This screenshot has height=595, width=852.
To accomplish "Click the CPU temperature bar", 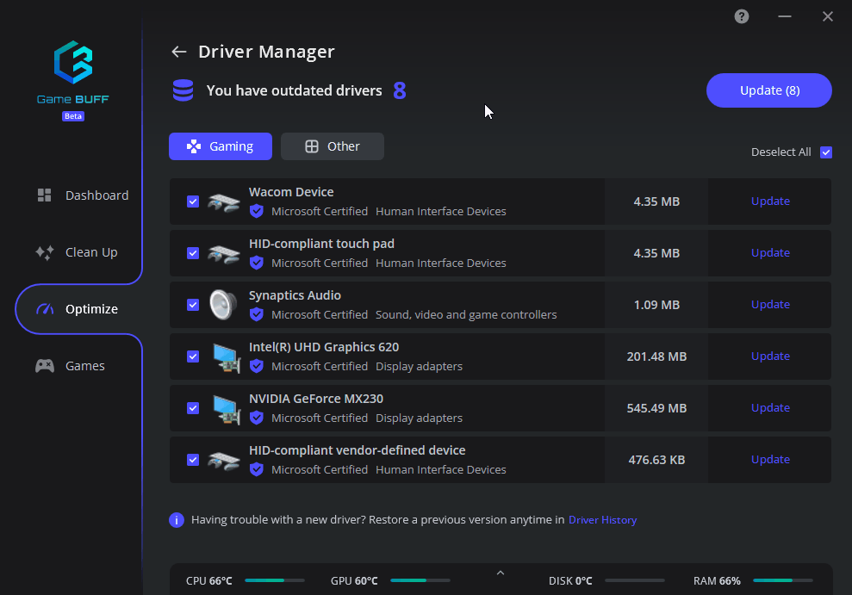I will 275,580.
